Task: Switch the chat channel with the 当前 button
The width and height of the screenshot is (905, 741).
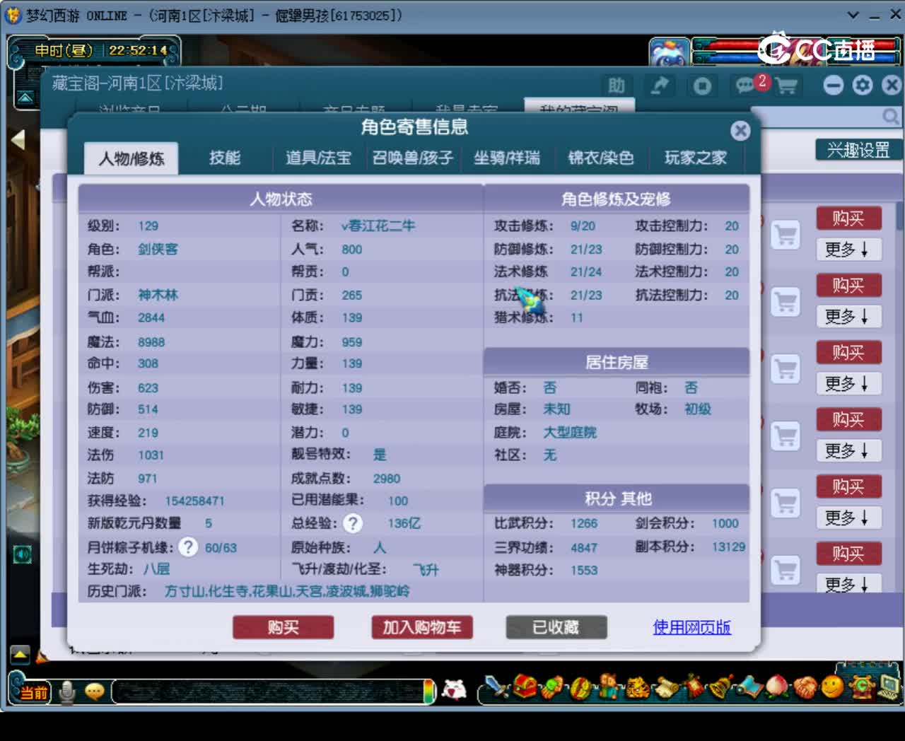Action: tap(33, 692)
